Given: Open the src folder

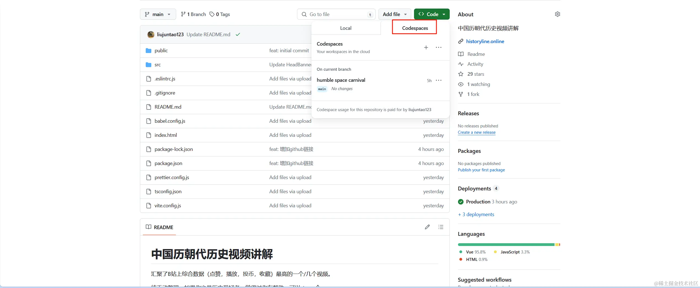Looking at the screenshot, I should [158, 65].
